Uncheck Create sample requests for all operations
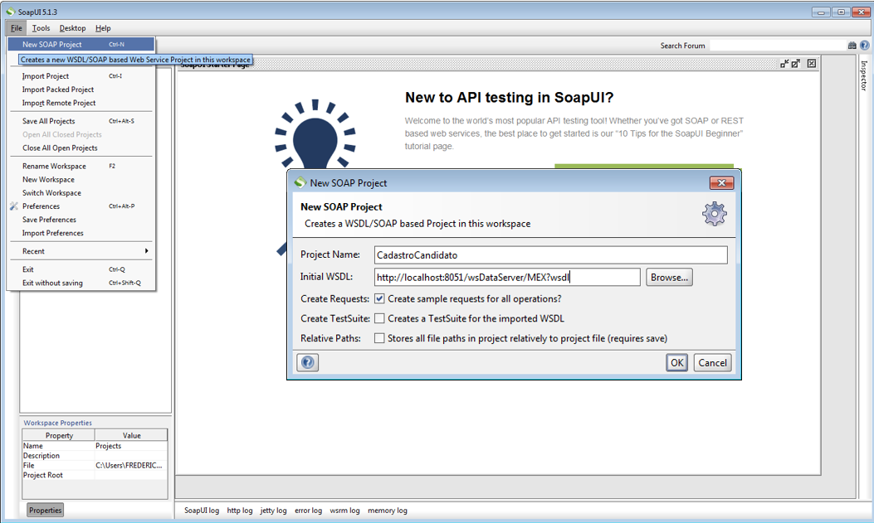Image resolution: width=874 pixels, height=523 pixels. [x=379, y=298]
